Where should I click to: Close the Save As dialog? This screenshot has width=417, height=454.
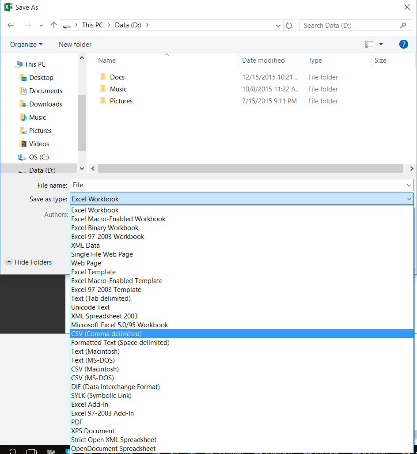tap(407, 7)
